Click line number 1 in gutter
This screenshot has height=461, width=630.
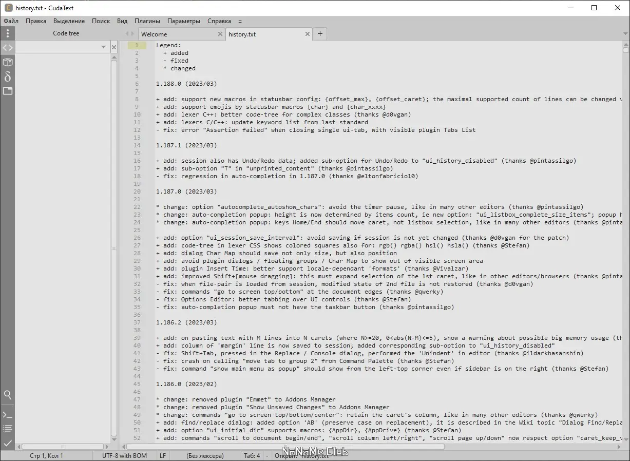(x=137, y=45)
